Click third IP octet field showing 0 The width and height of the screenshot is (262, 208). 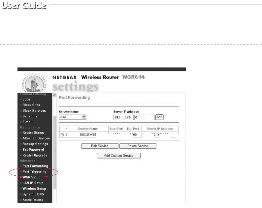pyautogui.click(x=139, y=117)
